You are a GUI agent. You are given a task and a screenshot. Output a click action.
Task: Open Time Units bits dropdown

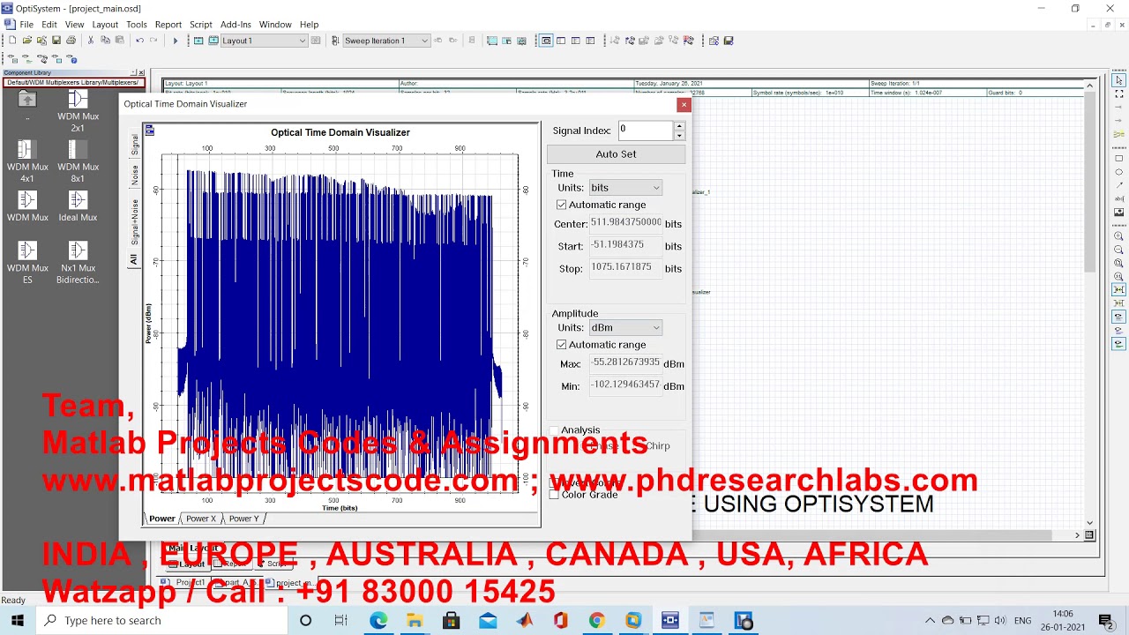pyautogui.click(x=624, y=188)
